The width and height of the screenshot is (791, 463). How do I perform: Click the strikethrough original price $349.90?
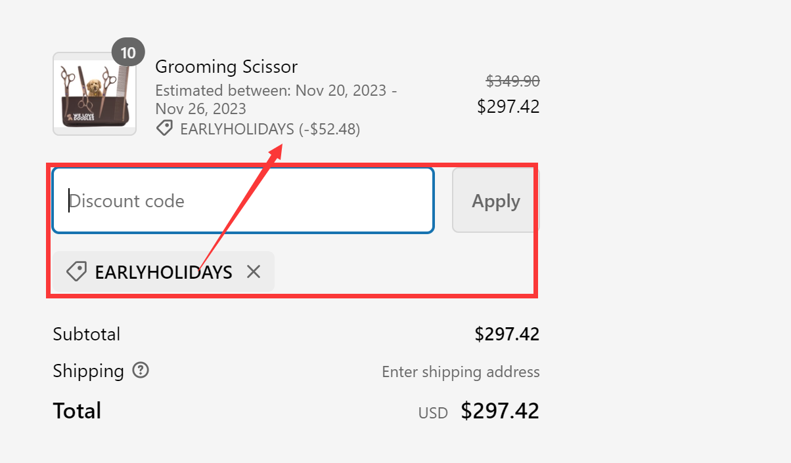[x=513, y=81]
